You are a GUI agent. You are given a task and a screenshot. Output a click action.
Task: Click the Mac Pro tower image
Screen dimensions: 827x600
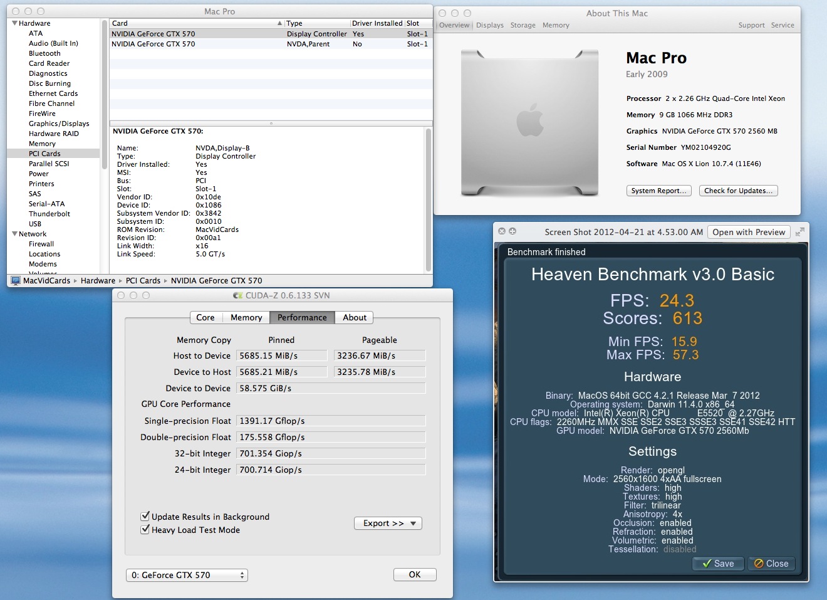point(530,123)
